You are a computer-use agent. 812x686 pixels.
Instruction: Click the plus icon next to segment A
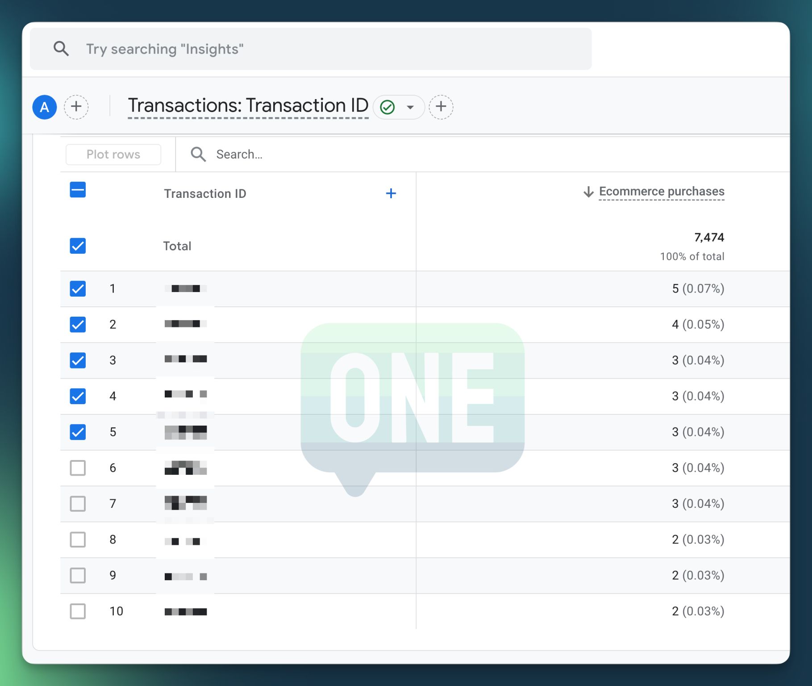click(76, 107)
